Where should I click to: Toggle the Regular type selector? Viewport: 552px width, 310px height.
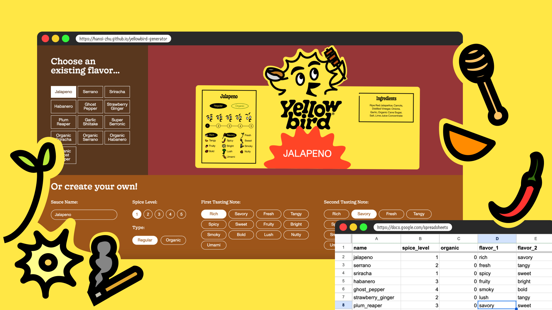pyautogui.click(x=145, y=240)
